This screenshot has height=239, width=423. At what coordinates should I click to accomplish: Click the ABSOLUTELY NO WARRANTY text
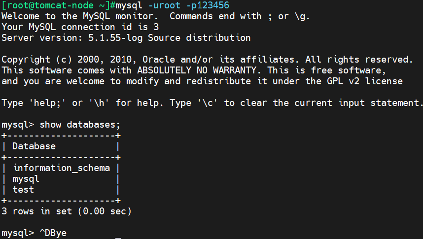click(x=197, y=70)
